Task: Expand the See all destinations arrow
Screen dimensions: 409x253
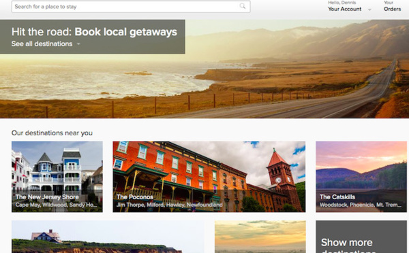Action: pos(78,44)
